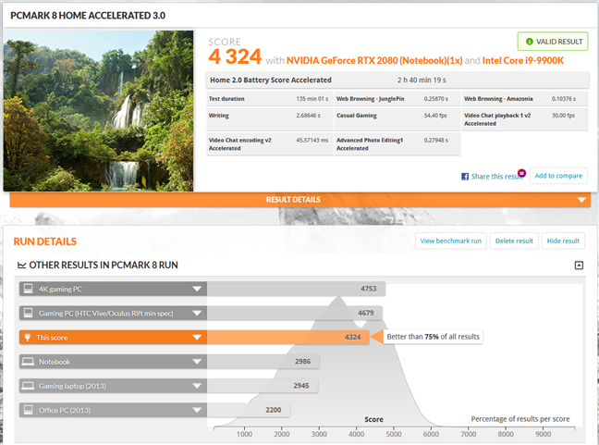Click the Run Details heading
599x445 pixels.
click(x=45, y=241)
